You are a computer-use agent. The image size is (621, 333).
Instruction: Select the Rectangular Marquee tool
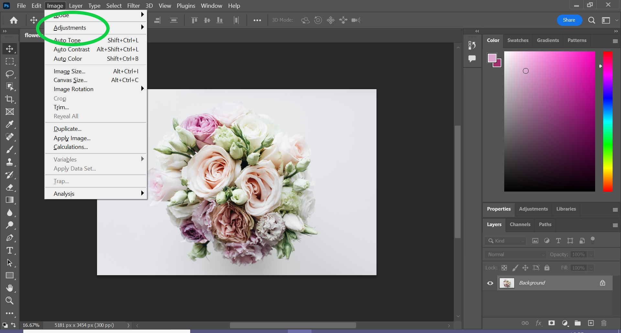click(9, 61)
